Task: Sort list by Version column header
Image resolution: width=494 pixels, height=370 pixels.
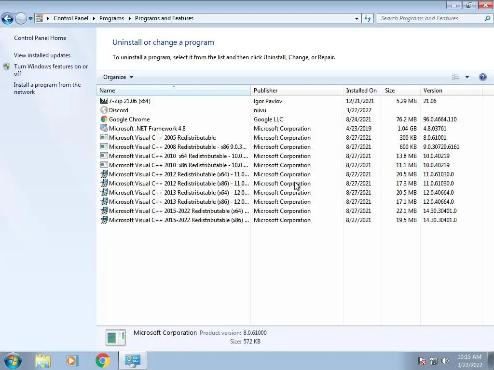Action: point(451,90)
